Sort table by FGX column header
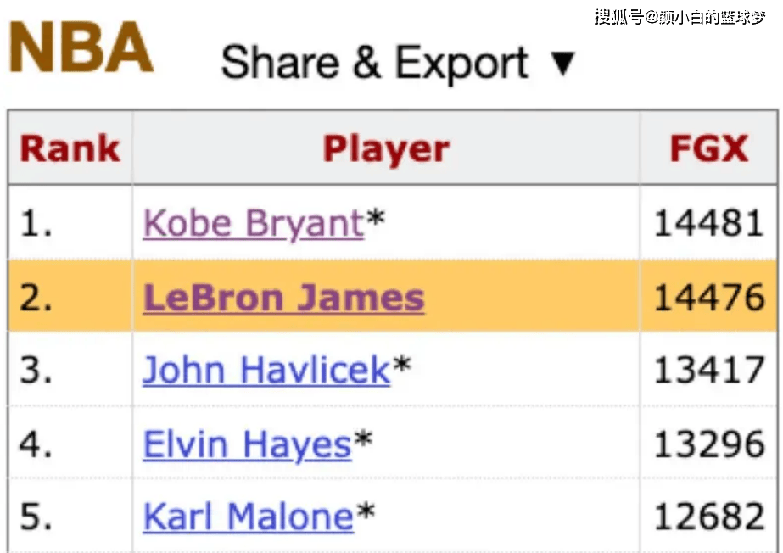 pos(709,148)
